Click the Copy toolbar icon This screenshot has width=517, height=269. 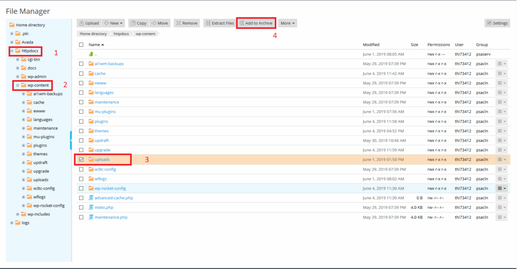(x=133, y=23)
